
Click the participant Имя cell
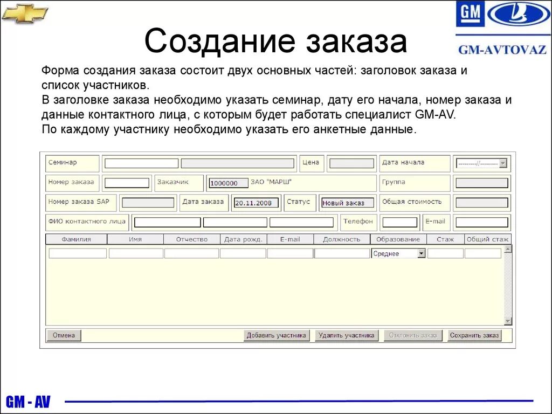tap(136, 253)
